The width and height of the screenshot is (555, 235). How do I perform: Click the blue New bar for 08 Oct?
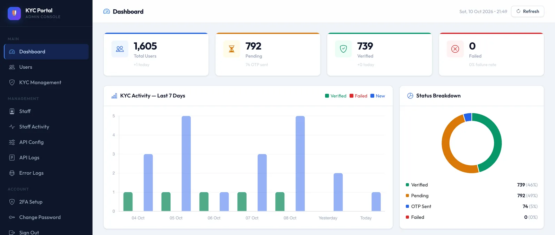[300, 164]
